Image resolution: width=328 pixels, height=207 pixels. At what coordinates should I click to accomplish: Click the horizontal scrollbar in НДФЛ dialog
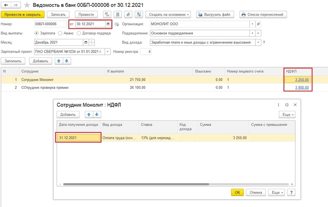(x=138, y=184)
